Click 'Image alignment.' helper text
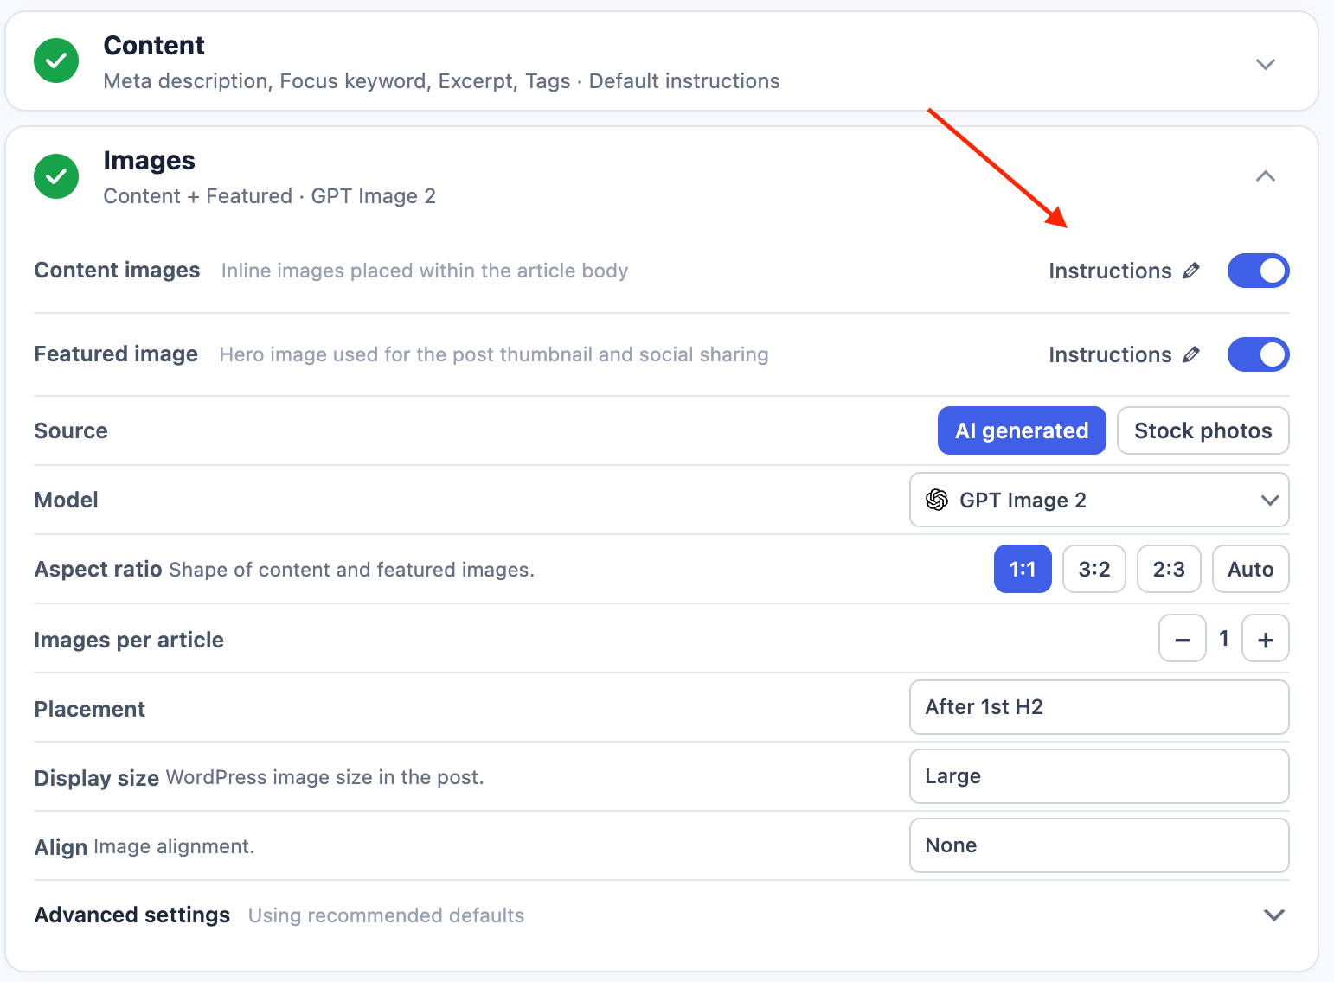Image resolution: width=1334 pixels, height=982 pixels. [173, 846]
